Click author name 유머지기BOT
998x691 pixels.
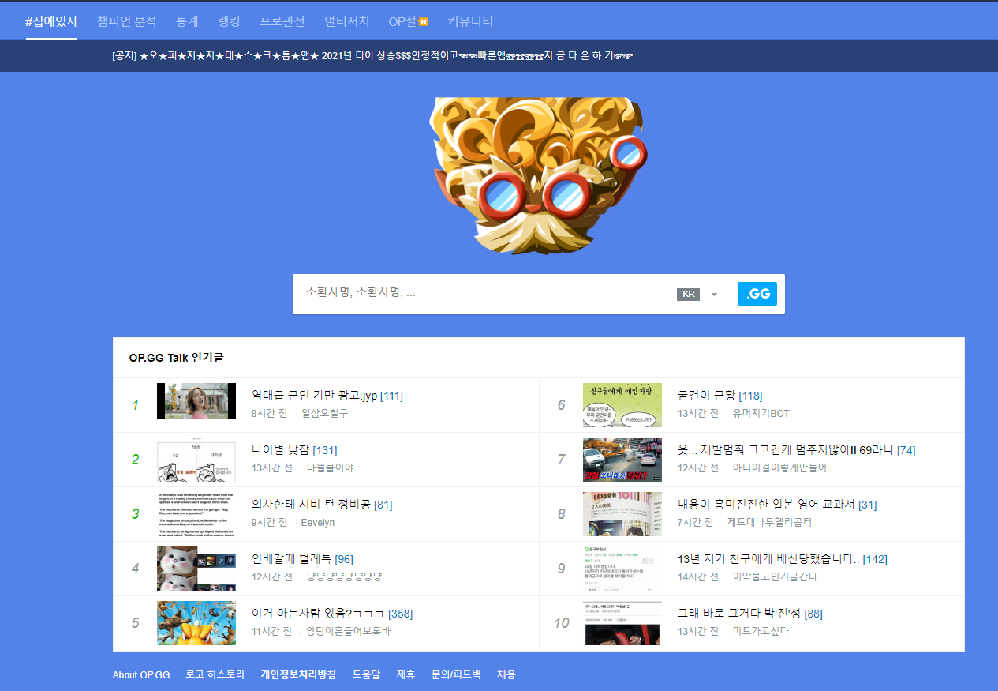[x=761, y=413]
